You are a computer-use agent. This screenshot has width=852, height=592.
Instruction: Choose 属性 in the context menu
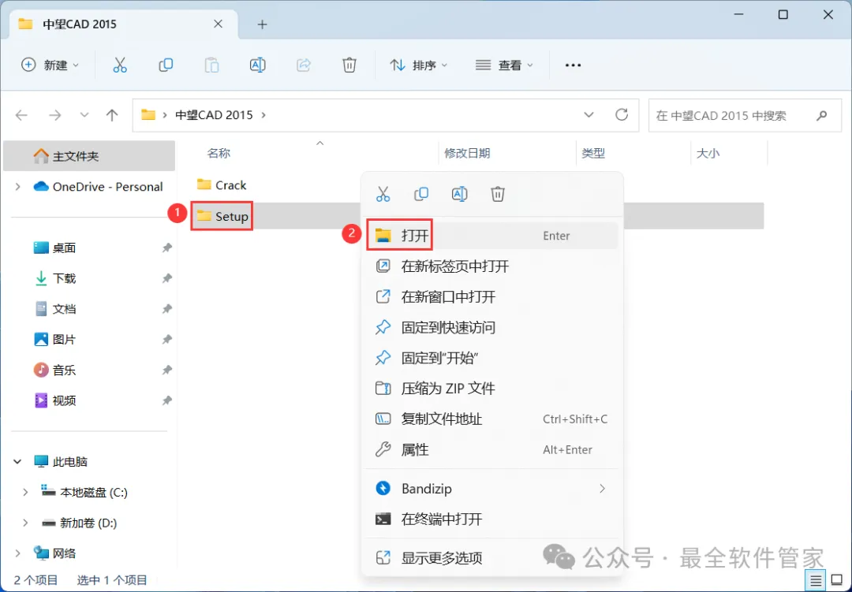click(x=491, y=449)
